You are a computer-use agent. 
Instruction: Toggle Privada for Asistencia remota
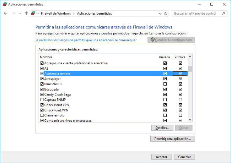[165, 74]
